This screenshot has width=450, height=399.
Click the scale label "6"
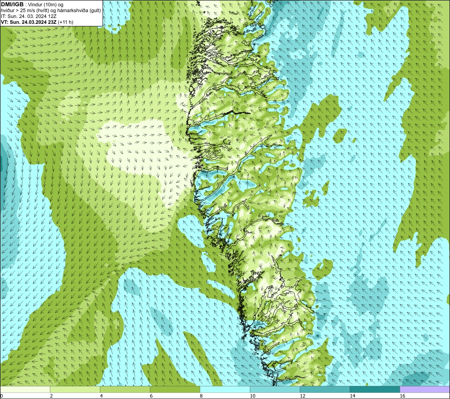point(151,396)
